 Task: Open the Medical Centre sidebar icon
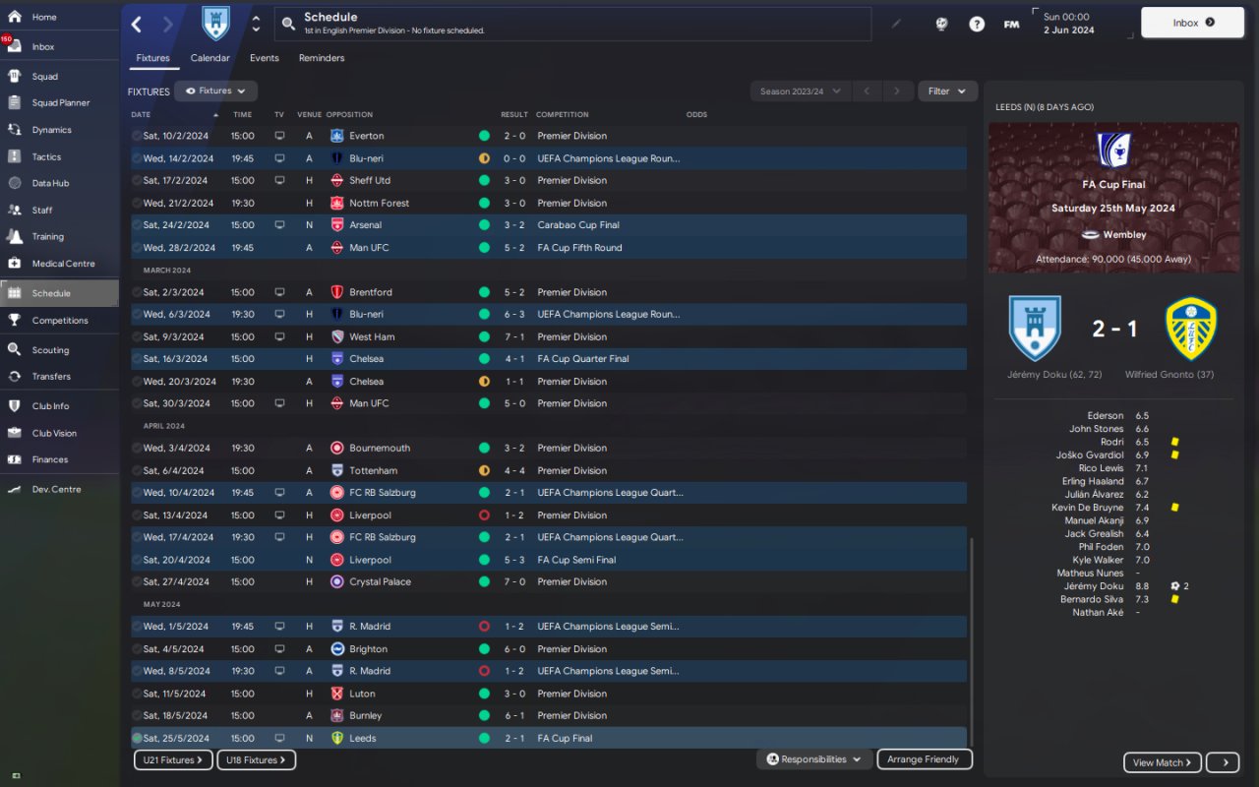(x=14, y=263)
